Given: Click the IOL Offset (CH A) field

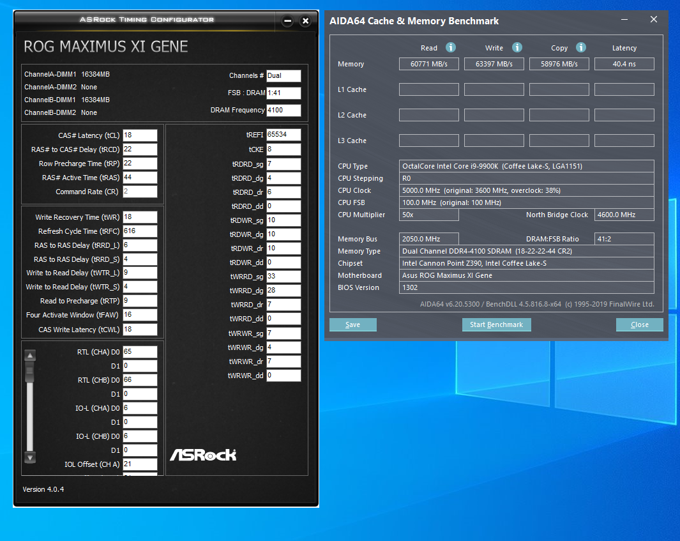Looking at the screenshot, I should (x=140, y=464).
